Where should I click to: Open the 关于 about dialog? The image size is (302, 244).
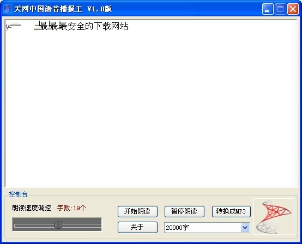coord(137,227)
